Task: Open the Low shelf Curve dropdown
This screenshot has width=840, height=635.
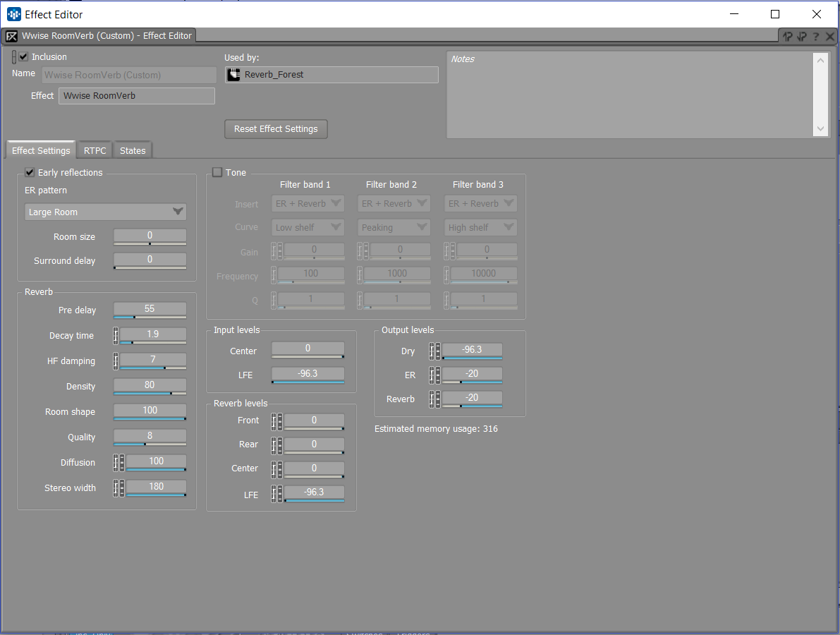Action: 308,227
